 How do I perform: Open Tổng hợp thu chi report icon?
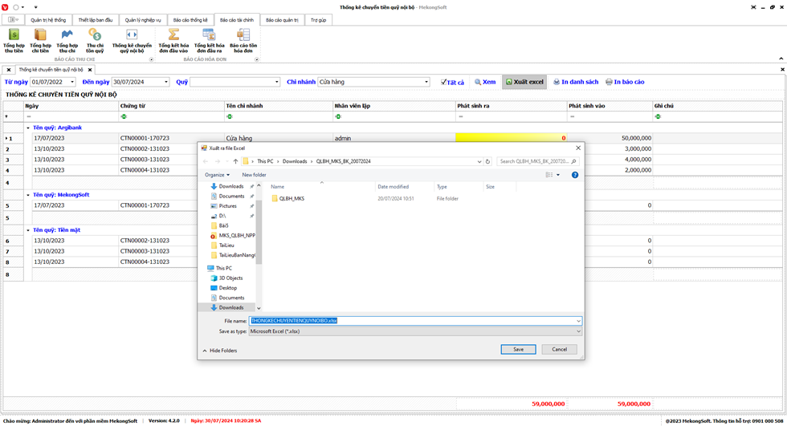(x=67, y=40)
